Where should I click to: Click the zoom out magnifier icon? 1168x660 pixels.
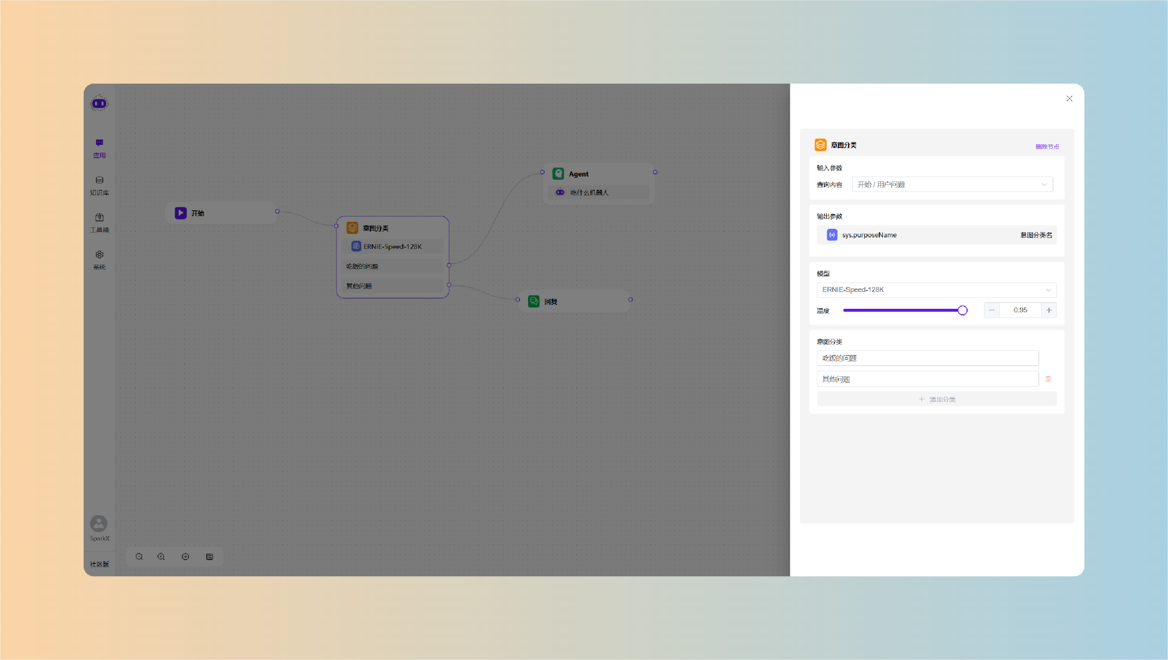pyautogui.click(x=139, y=556)
